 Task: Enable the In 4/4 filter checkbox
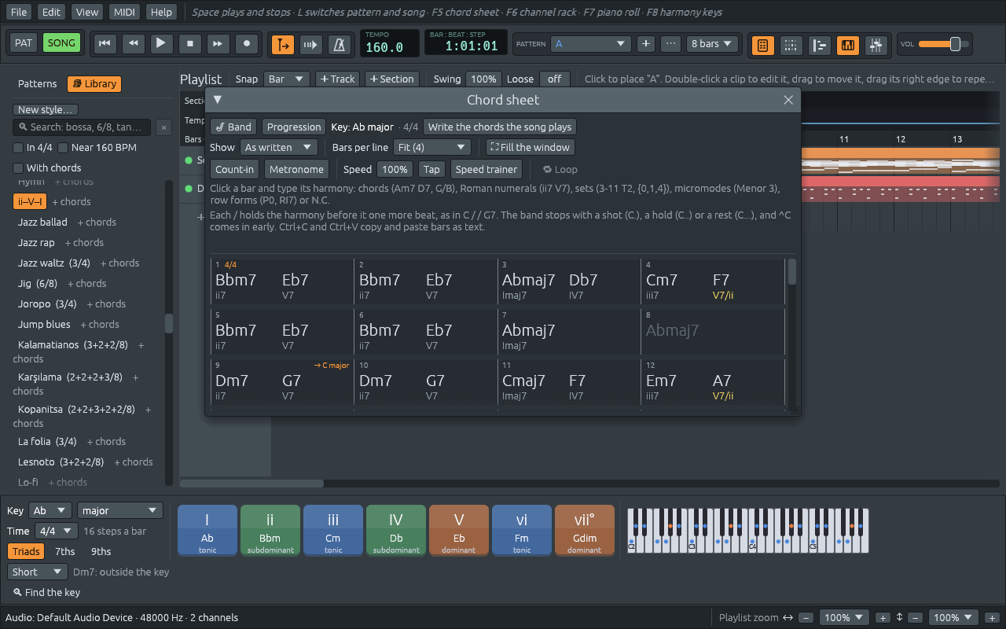(x=33, y=147)
